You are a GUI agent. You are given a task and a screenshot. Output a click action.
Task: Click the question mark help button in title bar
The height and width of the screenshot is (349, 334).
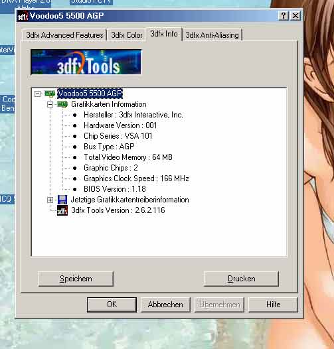(284, 15)
